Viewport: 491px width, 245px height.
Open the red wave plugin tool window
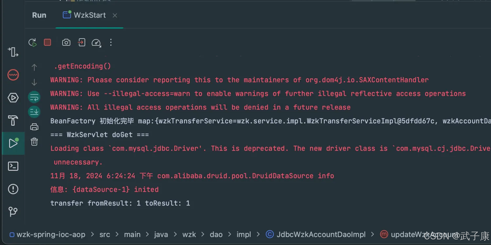tap(13, 75)
